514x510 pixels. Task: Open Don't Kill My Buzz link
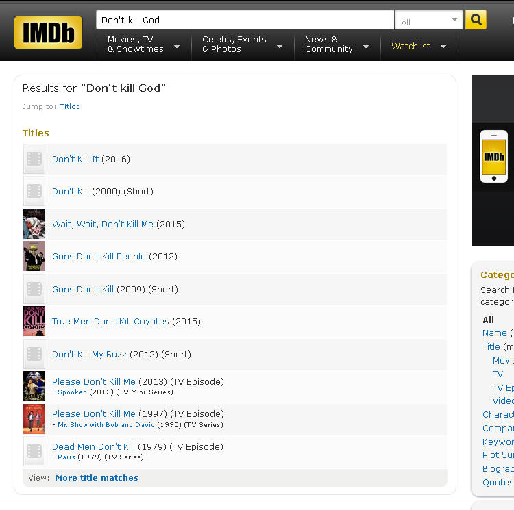tap(89, 355)
